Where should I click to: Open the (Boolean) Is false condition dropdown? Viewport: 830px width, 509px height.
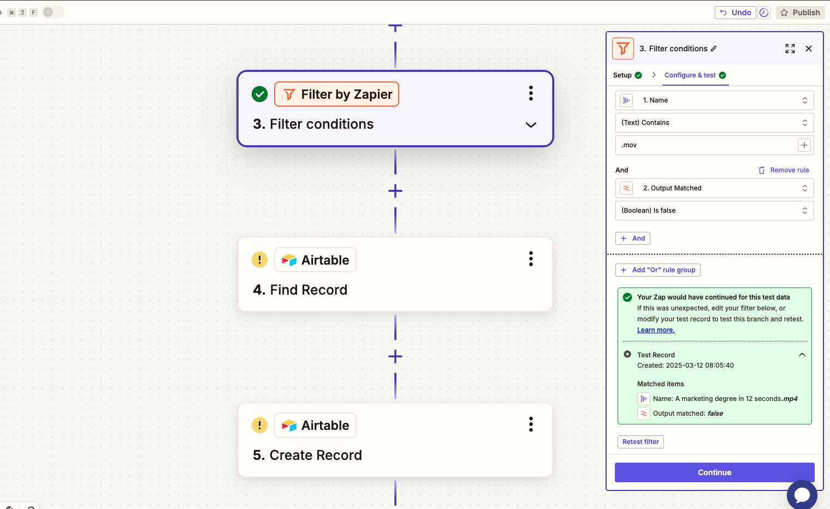pyautogui.click(x=715, y=211)
